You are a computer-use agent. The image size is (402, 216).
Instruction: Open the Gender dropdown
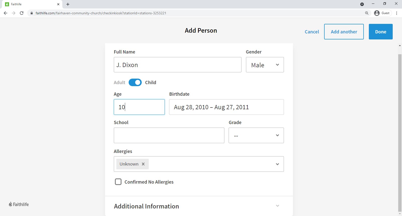coord(265,65)
